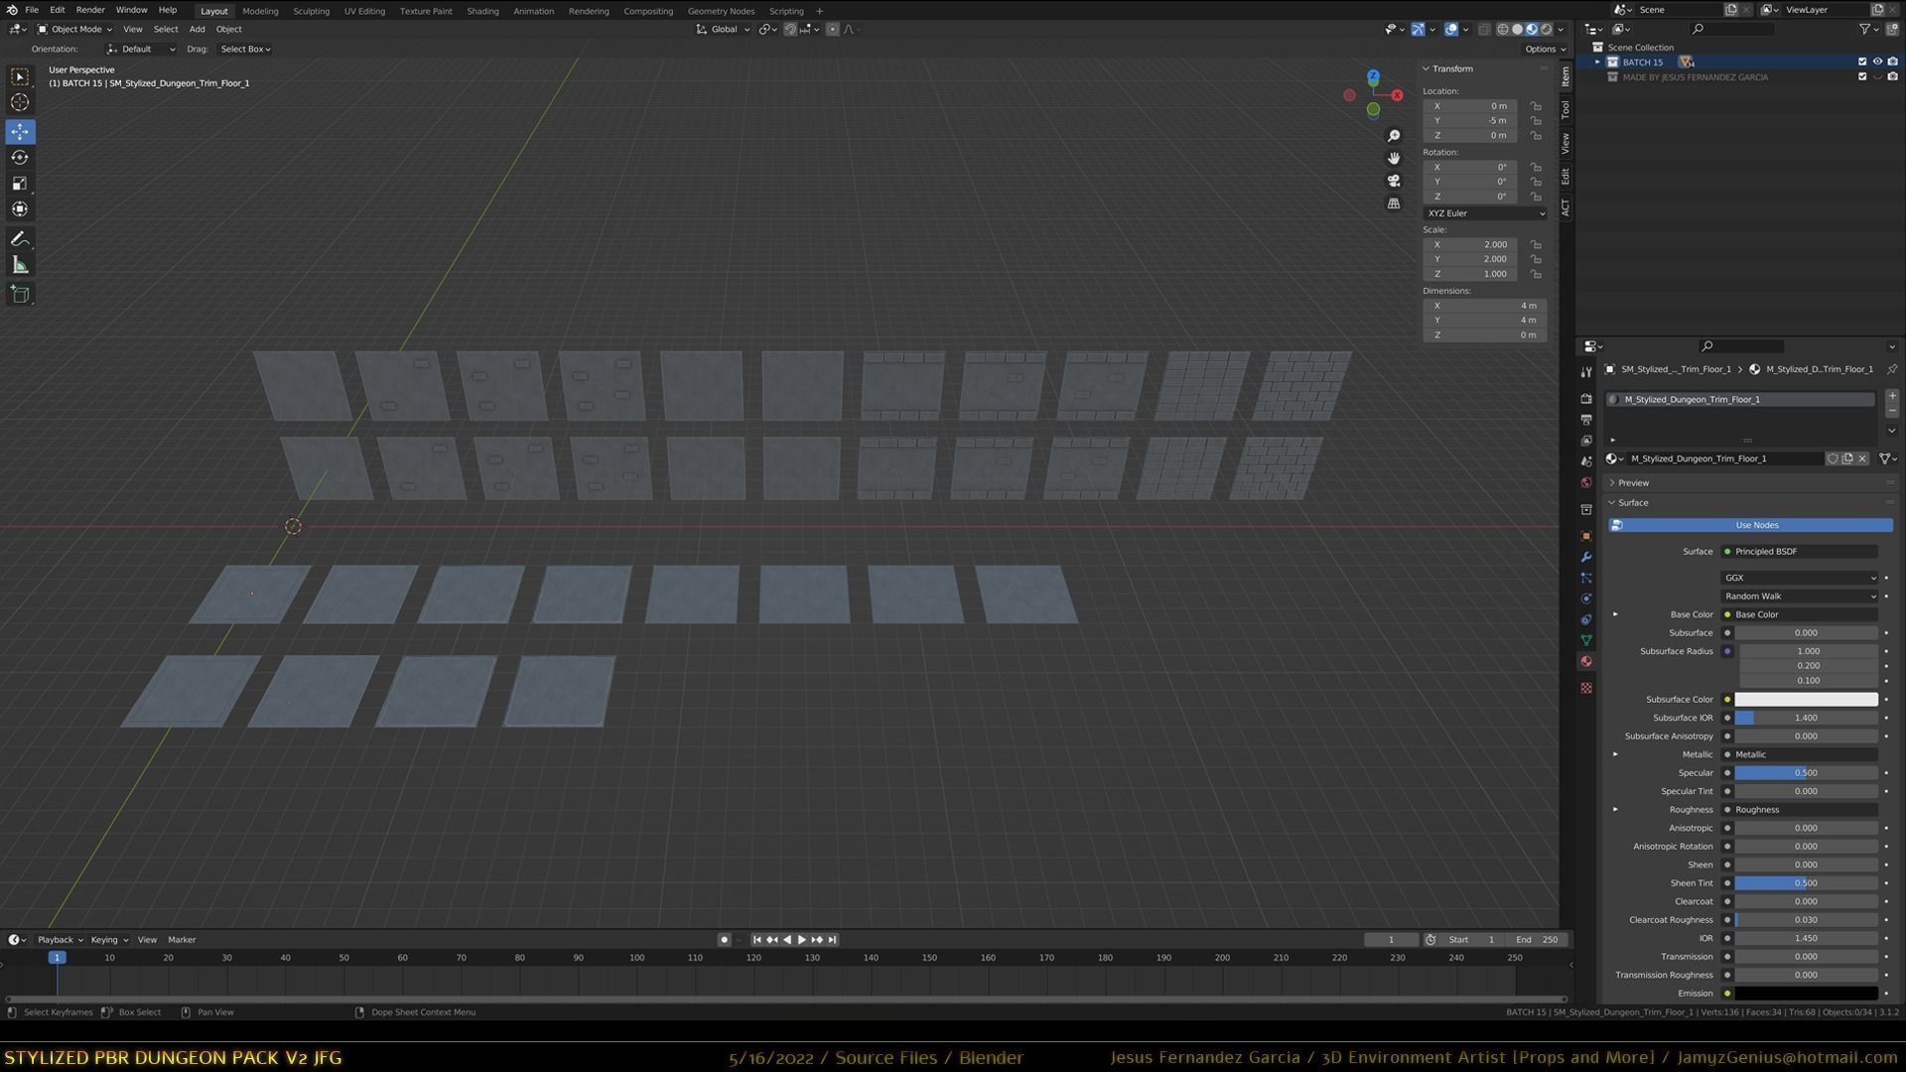Activate the Scale tool

pos(20,184)
